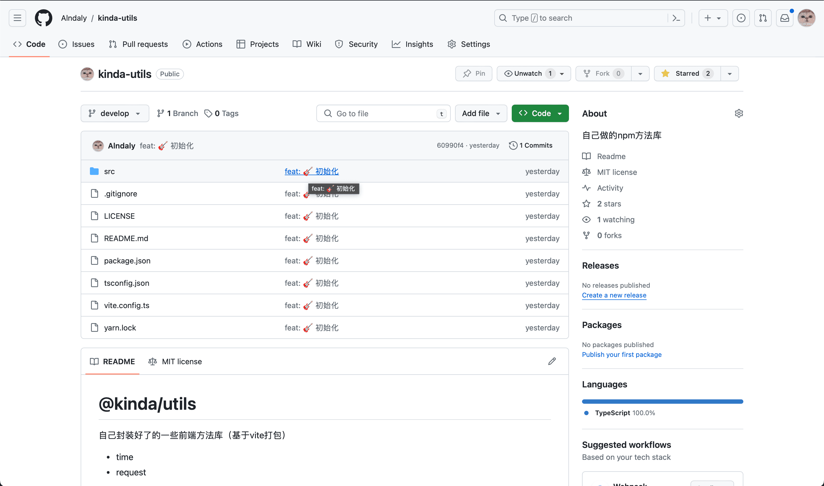Open the green Code dropdown
The height and width of the screenshot is (486, 824).
[x=540, y=113]
